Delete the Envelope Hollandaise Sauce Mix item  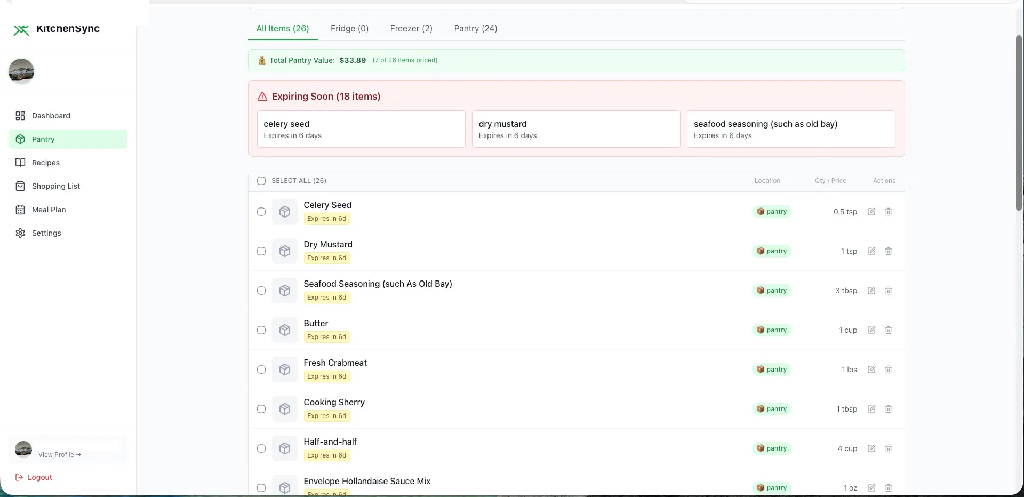point(889,488)
